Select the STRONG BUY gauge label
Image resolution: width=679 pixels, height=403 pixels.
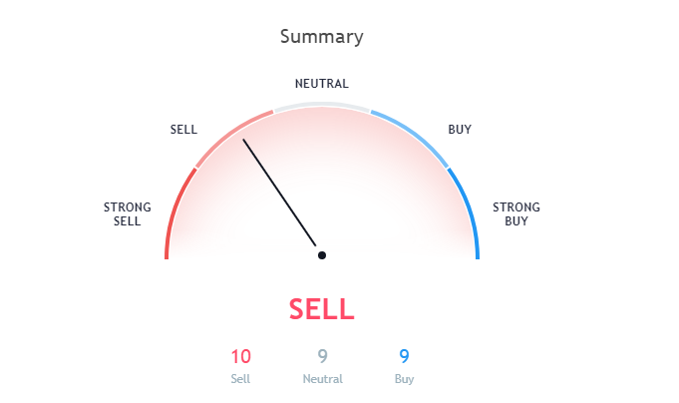(x=516, y=214)
